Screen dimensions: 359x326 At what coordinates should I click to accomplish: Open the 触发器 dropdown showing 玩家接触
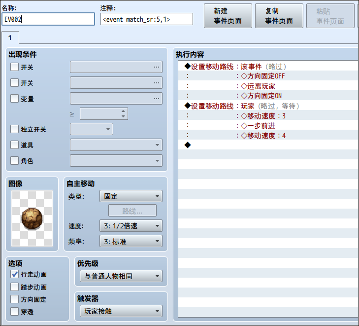[121, 311]
